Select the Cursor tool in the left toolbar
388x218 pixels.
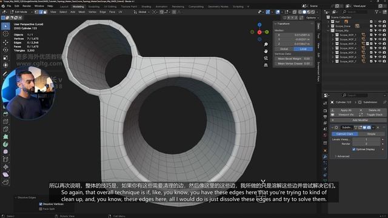5,34
